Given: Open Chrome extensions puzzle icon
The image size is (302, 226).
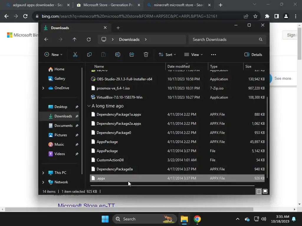Looking at the screenshot, I should (267, 16).
